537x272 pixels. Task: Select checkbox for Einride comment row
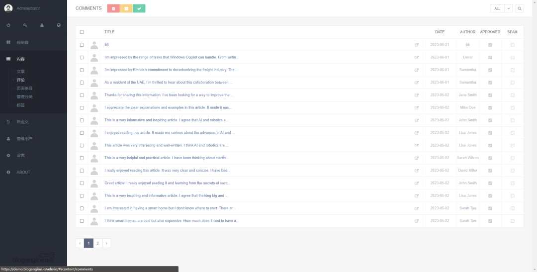click(x=82, y=70)
